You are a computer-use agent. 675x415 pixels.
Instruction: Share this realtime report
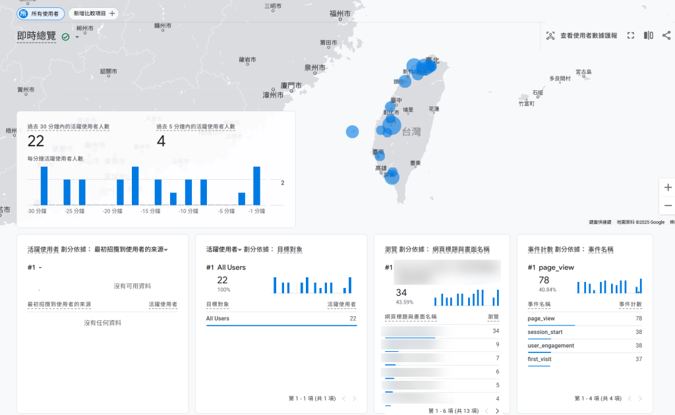point(666,36)
